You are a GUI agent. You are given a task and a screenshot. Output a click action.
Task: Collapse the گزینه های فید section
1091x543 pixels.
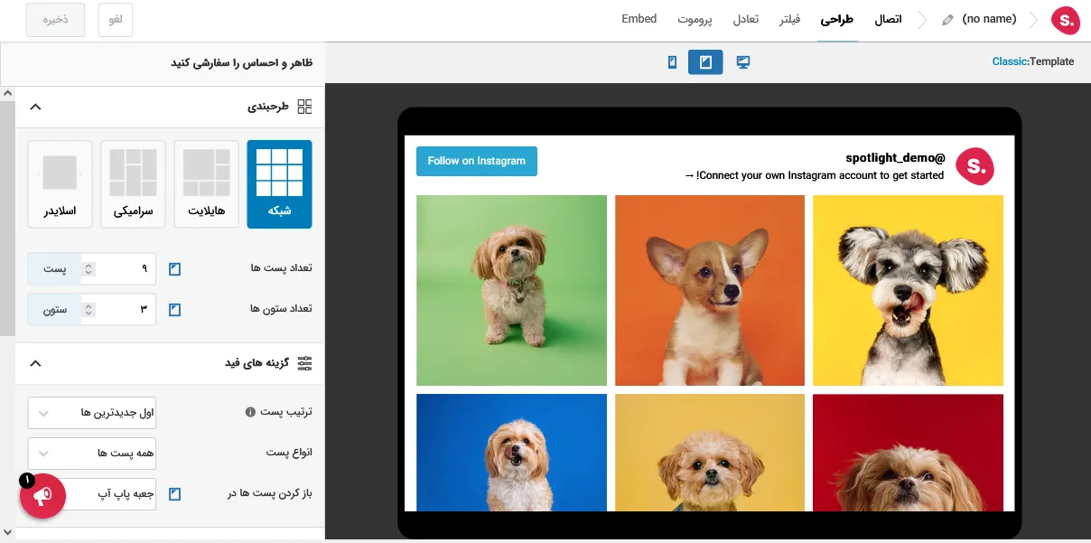(x=35, y=363)
